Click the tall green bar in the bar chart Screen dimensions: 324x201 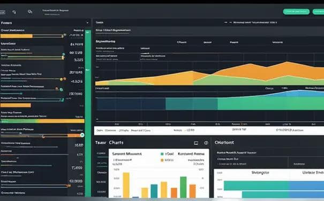click(183, 187)
